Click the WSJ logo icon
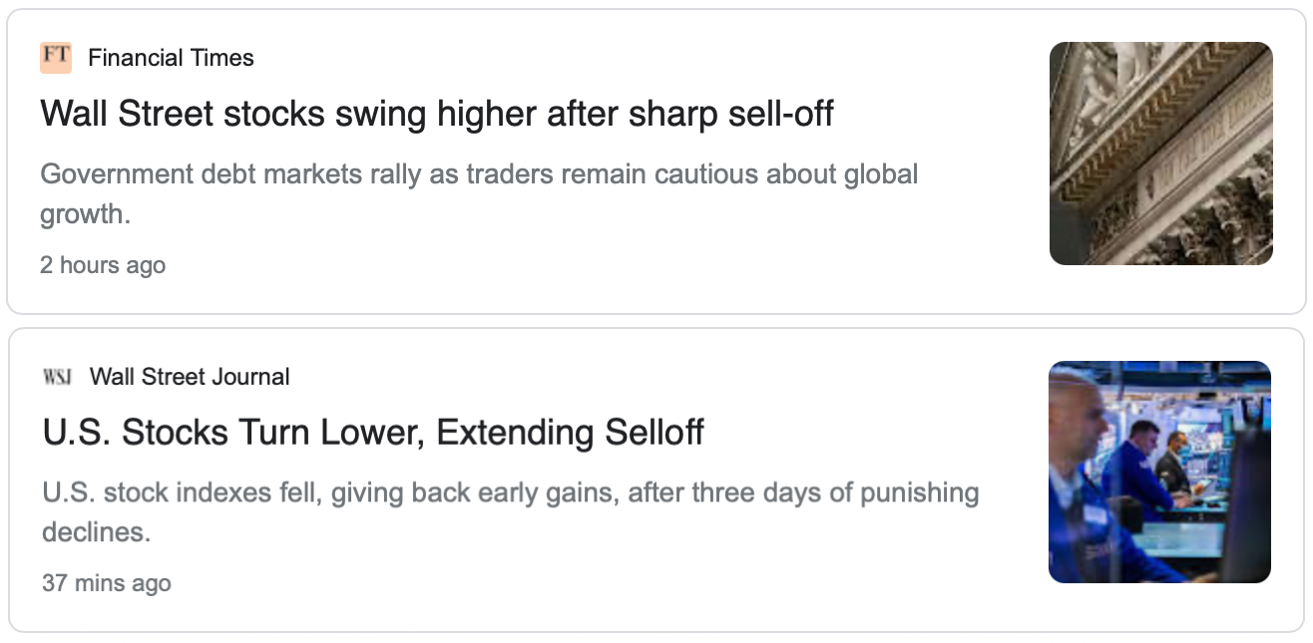This screenshot has height=643, width=1313. (x=58, y=377)
